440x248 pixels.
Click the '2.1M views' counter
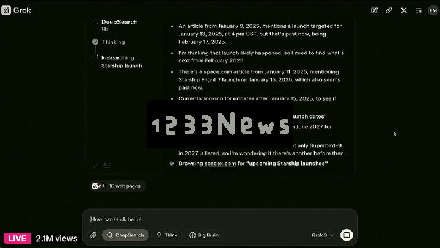coord(56,238)
